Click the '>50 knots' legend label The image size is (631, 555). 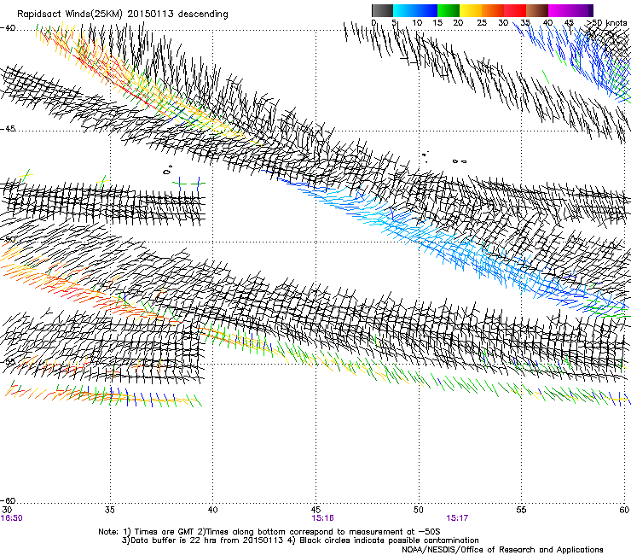point(606,22)
